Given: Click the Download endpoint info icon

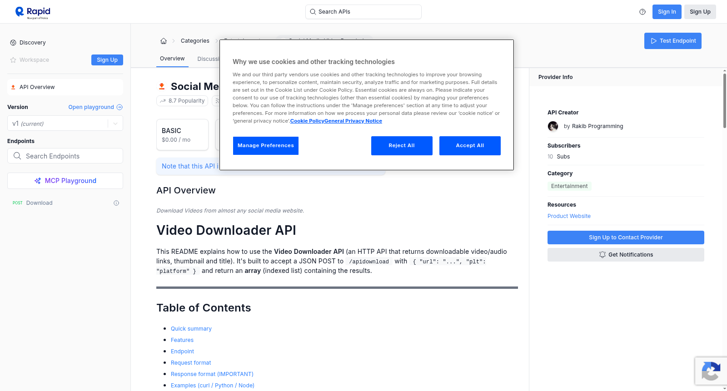Looking at the screenshot, I should (116, 203).
